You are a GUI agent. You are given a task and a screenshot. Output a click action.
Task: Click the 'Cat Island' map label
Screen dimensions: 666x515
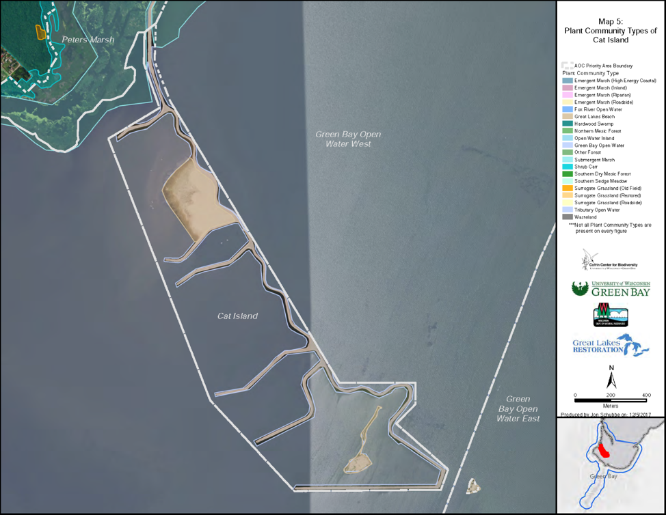(x=237, y=316)
